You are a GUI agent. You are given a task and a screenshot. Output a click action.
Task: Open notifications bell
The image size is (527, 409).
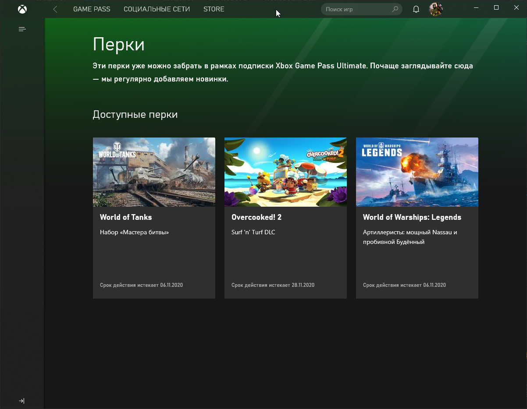[x=416, y=9]
